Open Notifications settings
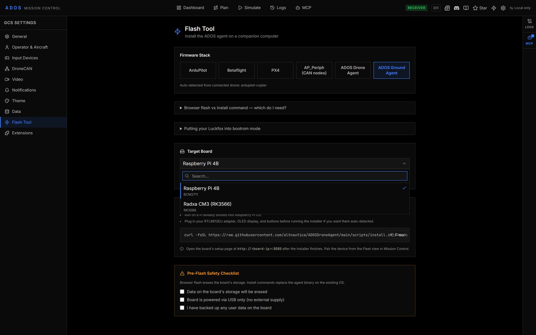The image size is (536, 335). (x=33, y=90)
